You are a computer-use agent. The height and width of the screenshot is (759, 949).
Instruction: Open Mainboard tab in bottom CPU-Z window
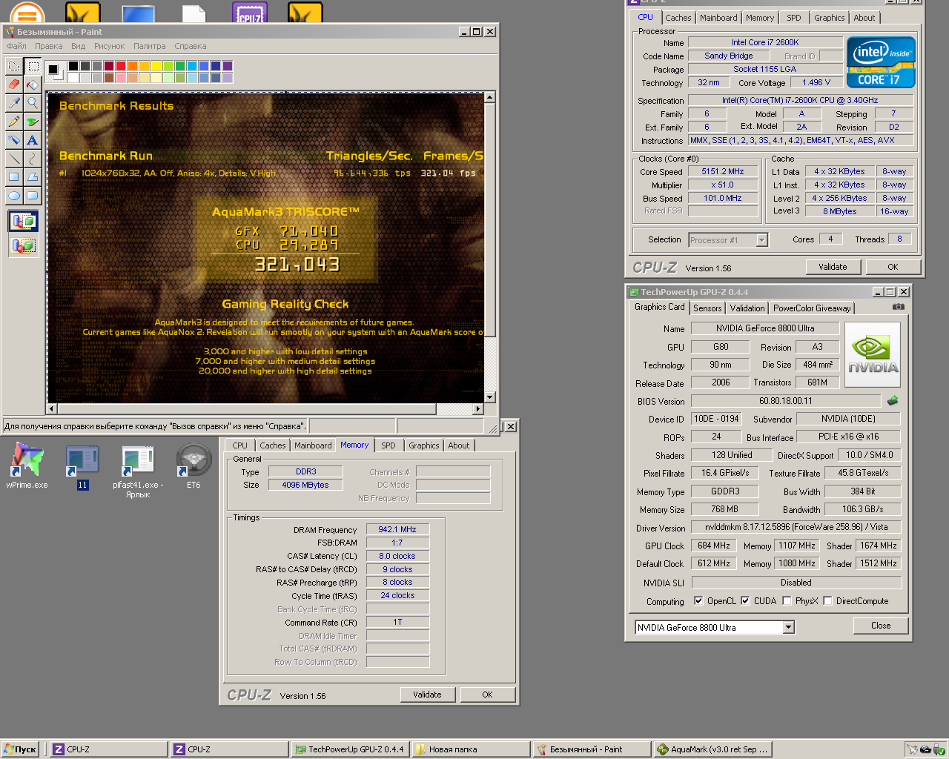313,445
